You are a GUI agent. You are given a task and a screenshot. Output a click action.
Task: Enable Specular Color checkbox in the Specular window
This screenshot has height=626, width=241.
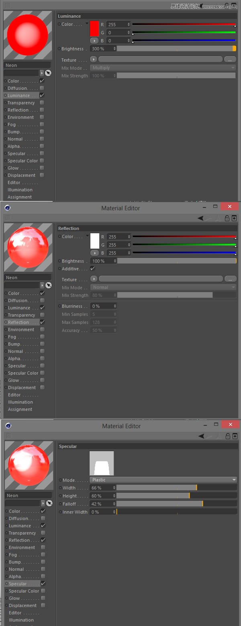tap(43, 591)
